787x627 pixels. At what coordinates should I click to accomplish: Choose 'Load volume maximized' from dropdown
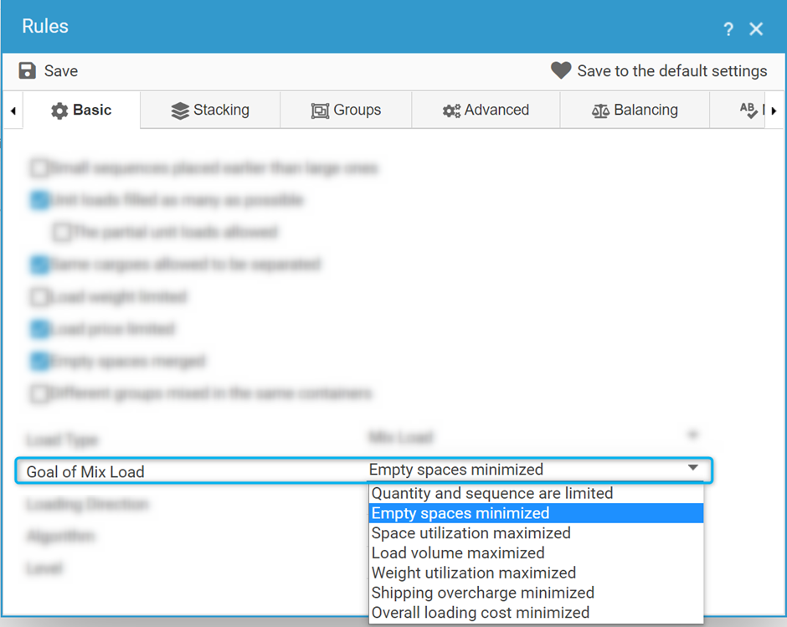point(536,552)
